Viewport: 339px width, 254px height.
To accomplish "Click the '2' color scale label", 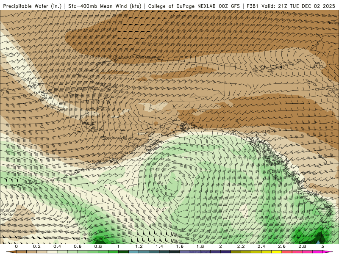I will click(220, 246).
